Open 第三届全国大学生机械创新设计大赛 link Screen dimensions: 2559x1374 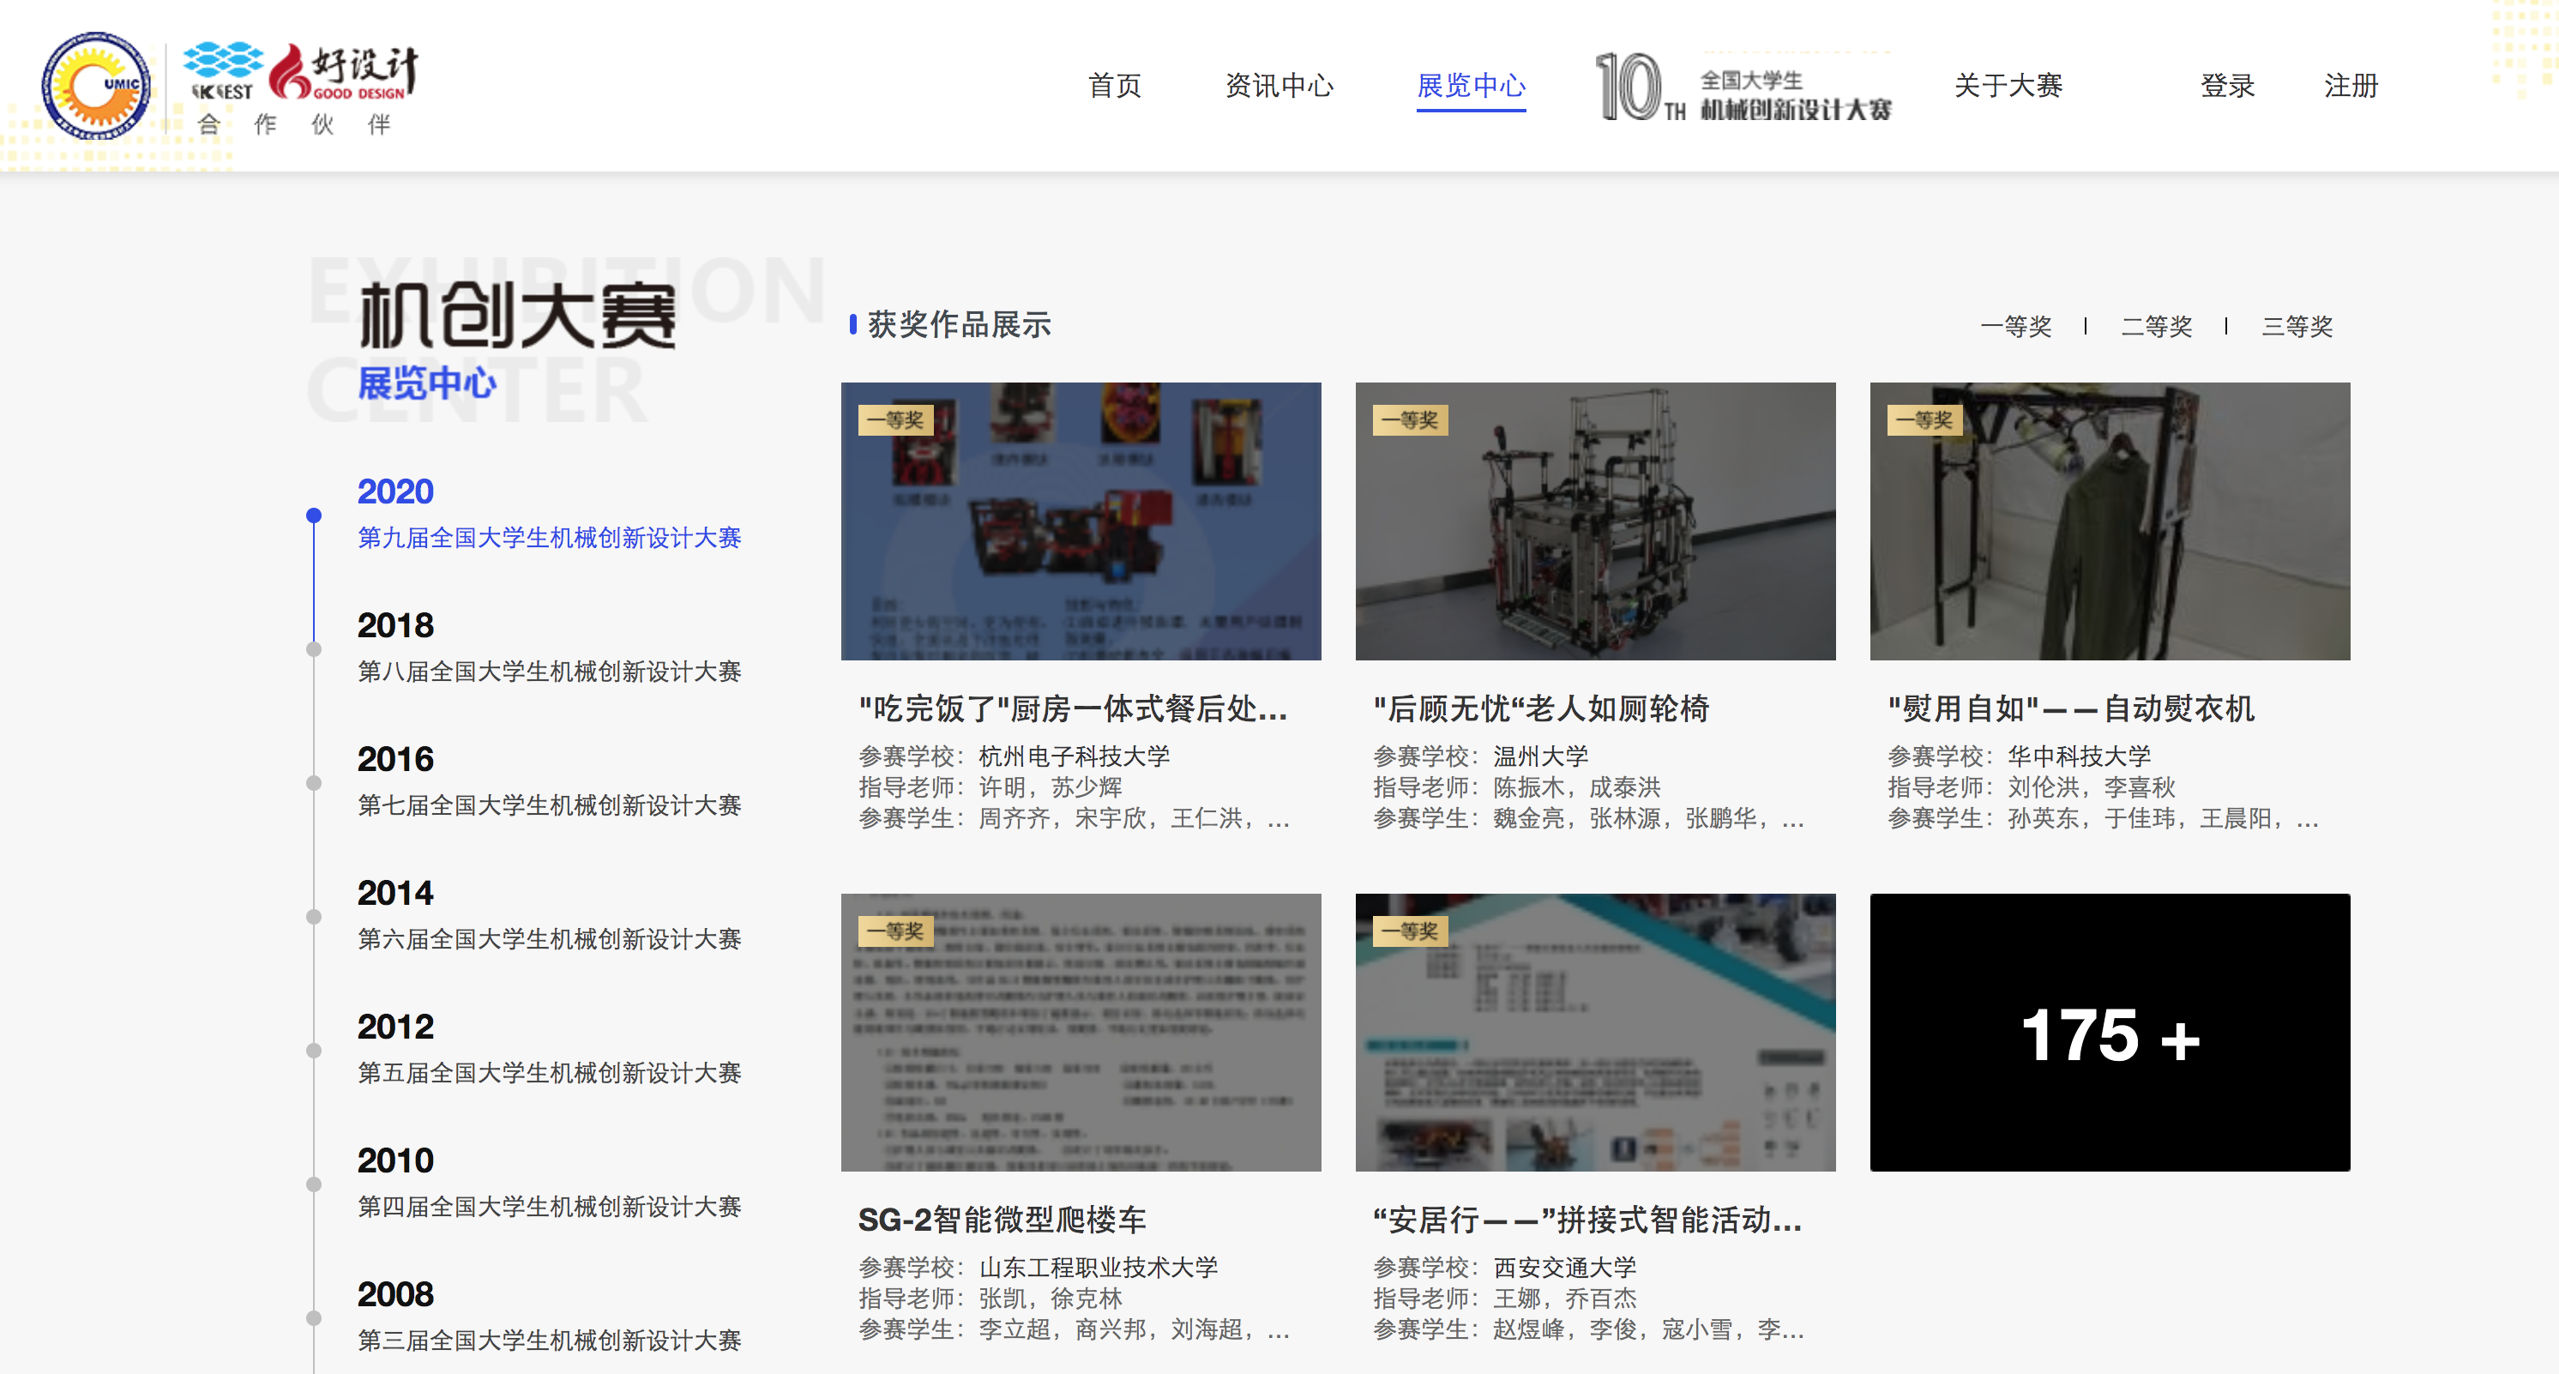[550, 1341]
